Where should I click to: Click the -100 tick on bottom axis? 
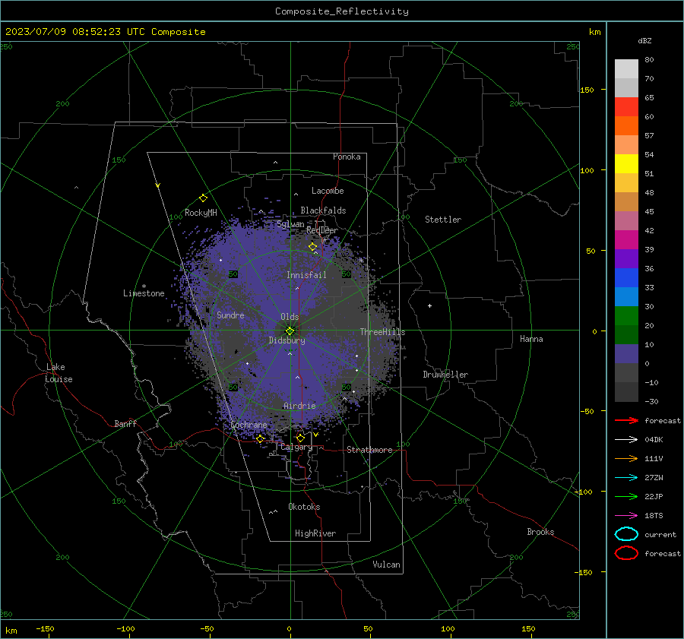[x=125, y=628]
